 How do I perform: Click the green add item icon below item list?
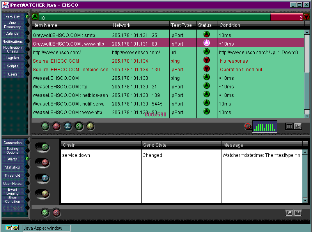click(45, 126)
